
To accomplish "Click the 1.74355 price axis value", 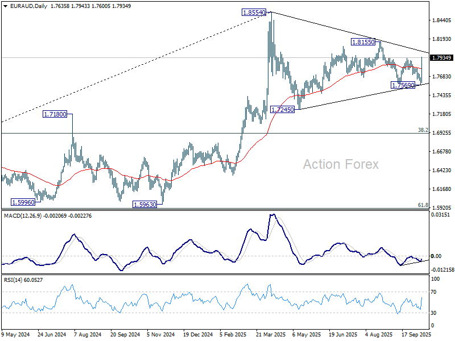I will click(442, 95).
